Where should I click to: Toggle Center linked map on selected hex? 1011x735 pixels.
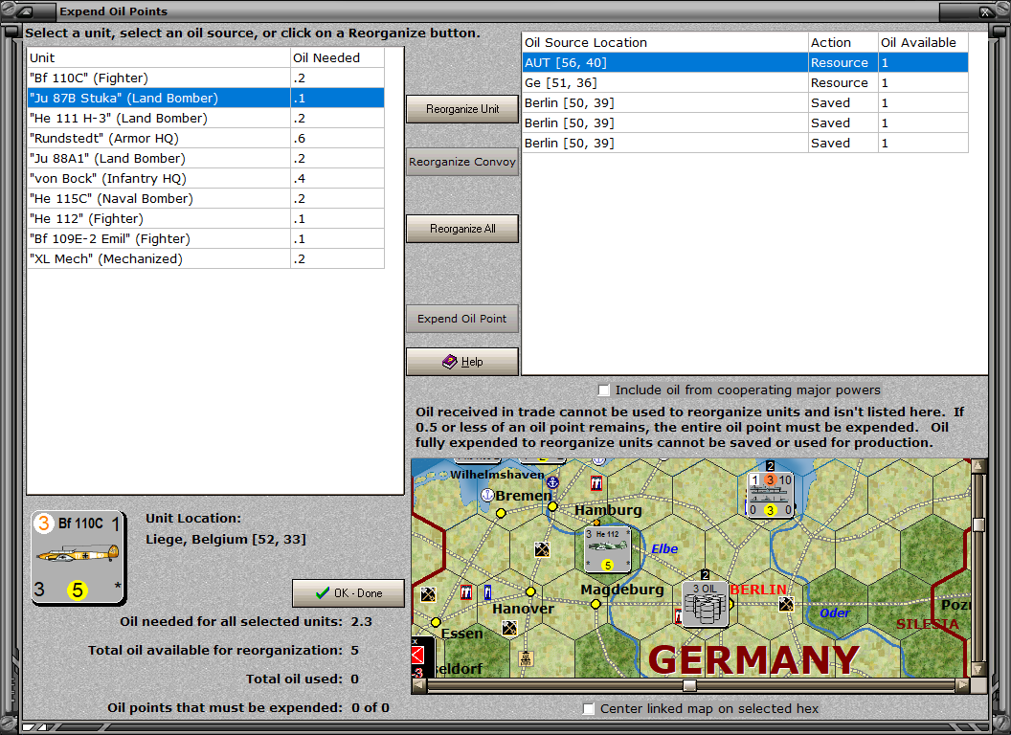[589, 709]
